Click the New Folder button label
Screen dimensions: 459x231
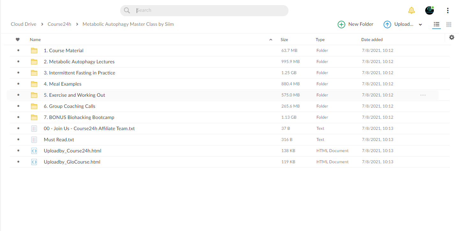(361, 24)
